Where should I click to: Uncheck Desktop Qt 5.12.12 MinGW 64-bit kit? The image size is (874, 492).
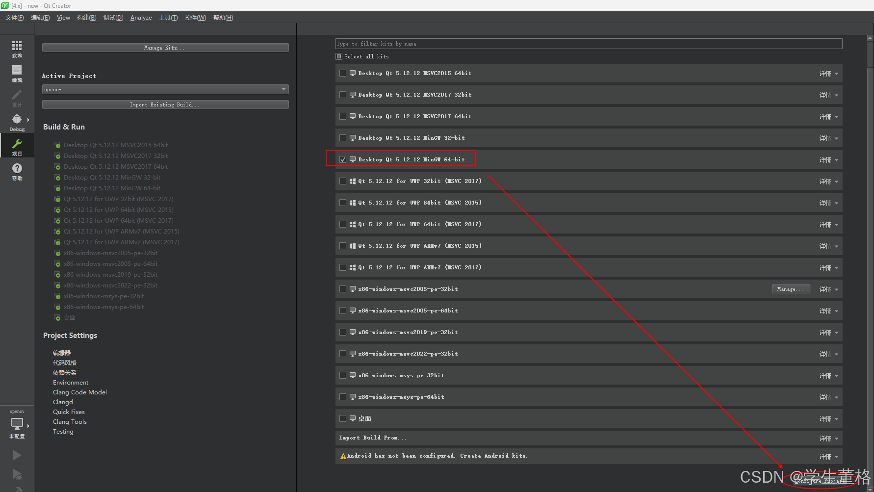click(343, 159)
